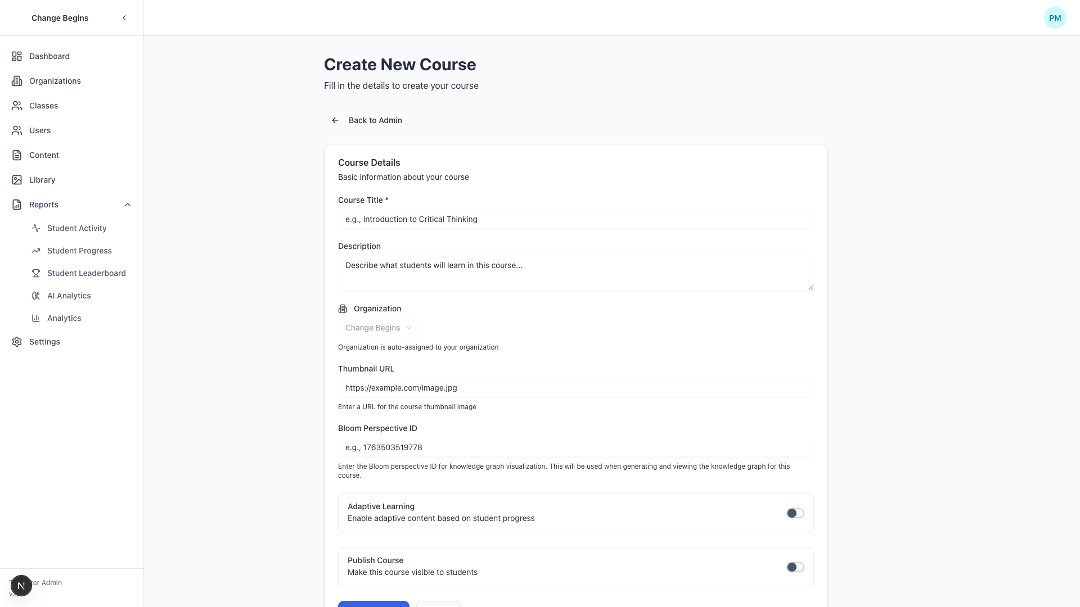Select the Classes people icon
This screenshot has width=1080, height=607.
tap(17, 106)
